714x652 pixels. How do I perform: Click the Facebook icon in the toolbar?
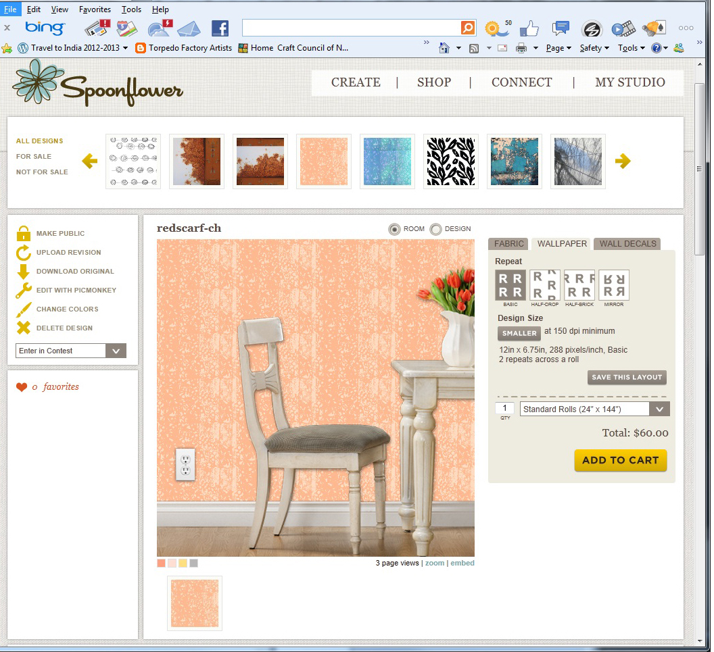[220, 28]
